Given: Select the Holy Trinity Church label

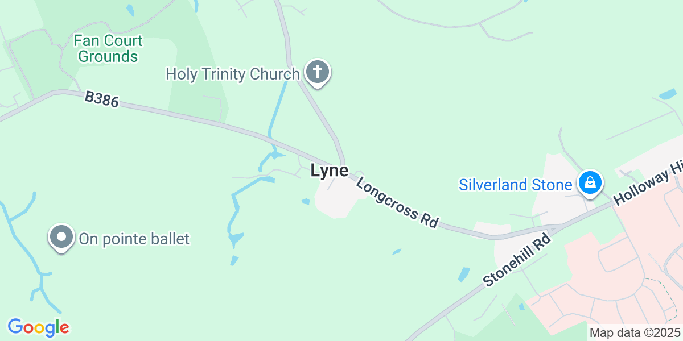Looking at the screenshot, I should click(x=233, y=74).
